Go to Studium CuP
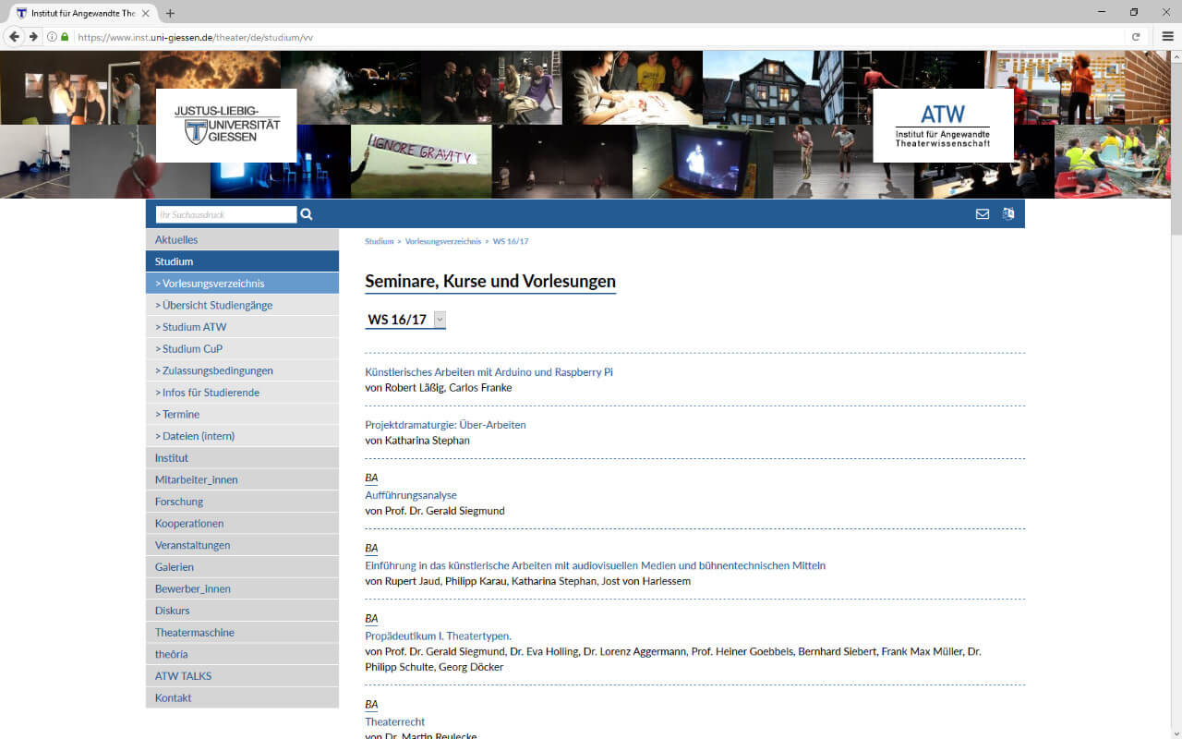This screenshot has height=739, width=1182. point(242,349)
